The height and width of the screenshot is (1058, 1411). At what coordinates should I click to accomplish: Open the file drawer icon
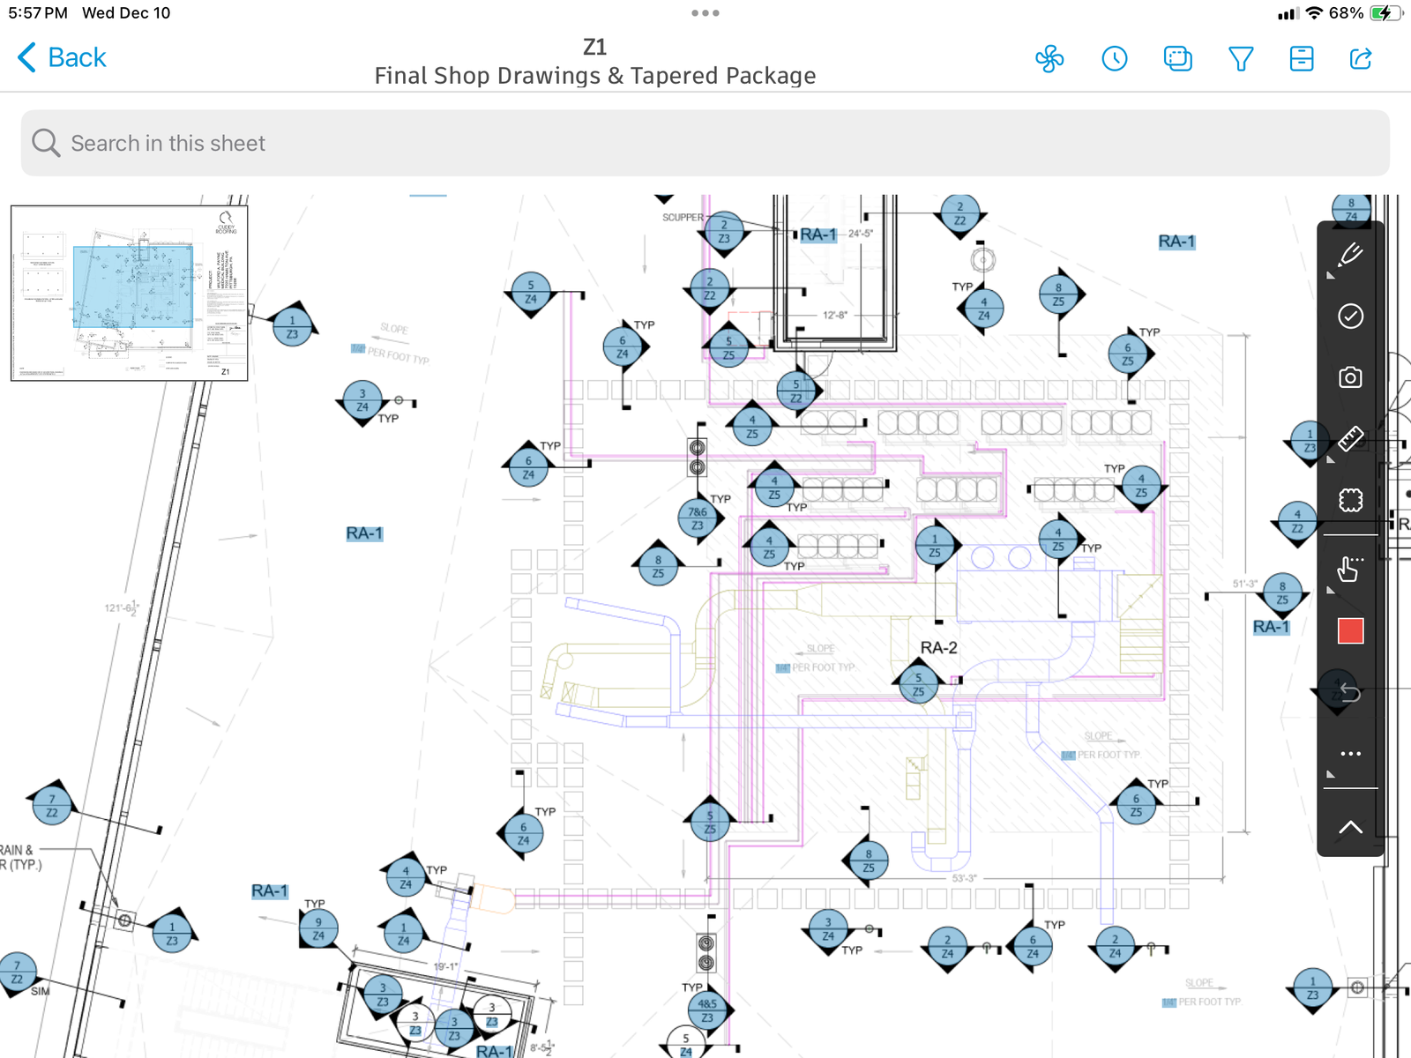click(1302, 59)
